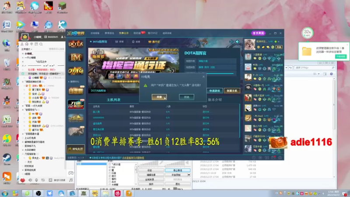Open the YY equalizer mixer icon
350x197 pixels.
pyautogui.click(x=43, y=180)
